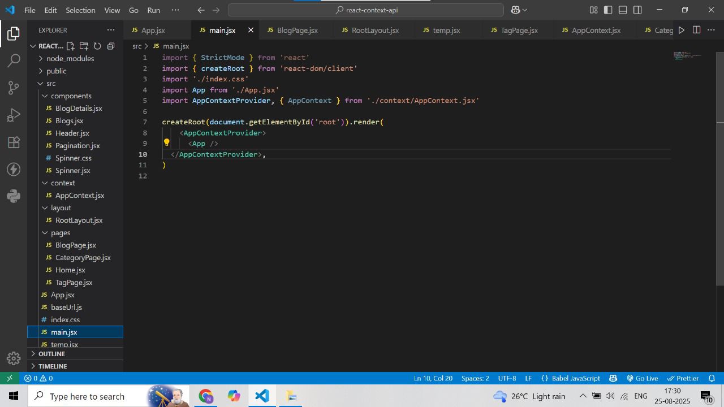Open Copilot chat icon in title bar
The height and width of the screenshot is (407, 724).
[x=515, y=10]
